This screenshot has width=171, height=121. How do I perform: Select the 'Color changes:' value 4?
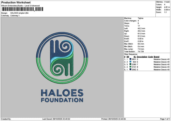pos(138,21)
